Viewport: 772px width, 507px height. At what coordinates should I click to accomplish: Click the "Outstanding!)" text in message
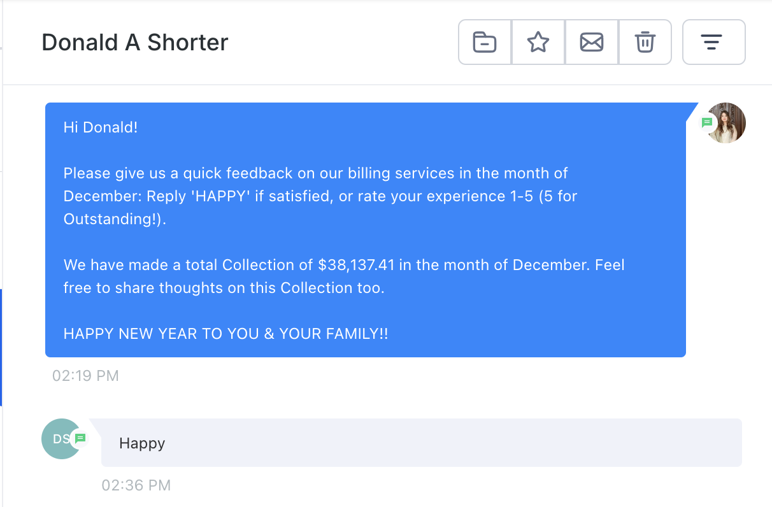pyautogui.click(x=115, y=219)
